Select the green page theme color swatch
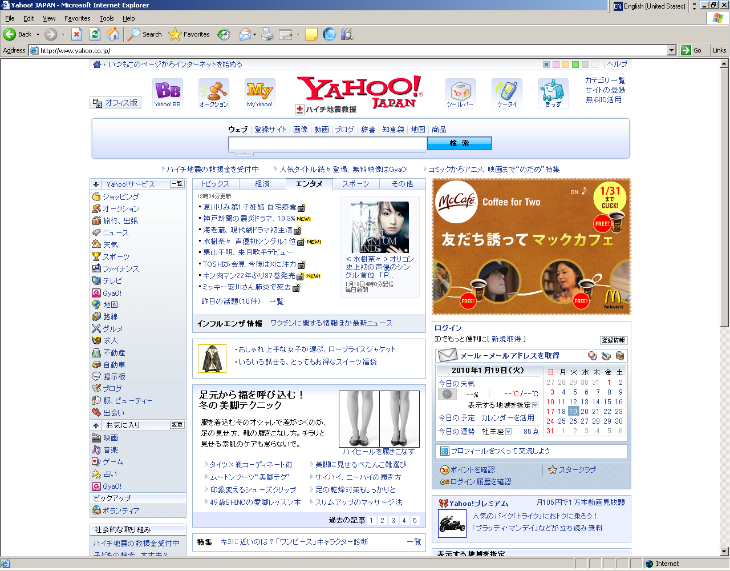 575,65
